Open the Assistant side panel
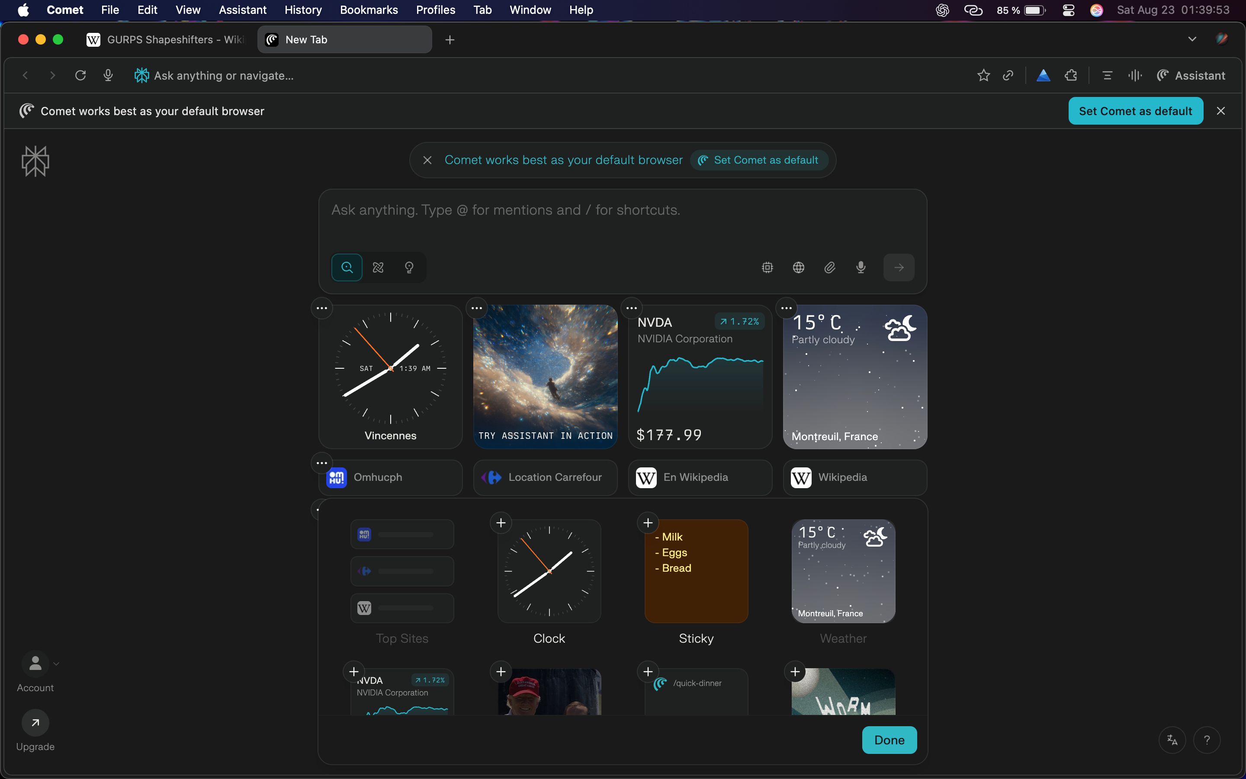The width and height of the screenshot is (1246, 779). pyautogui.click(x=1191, y=76)
